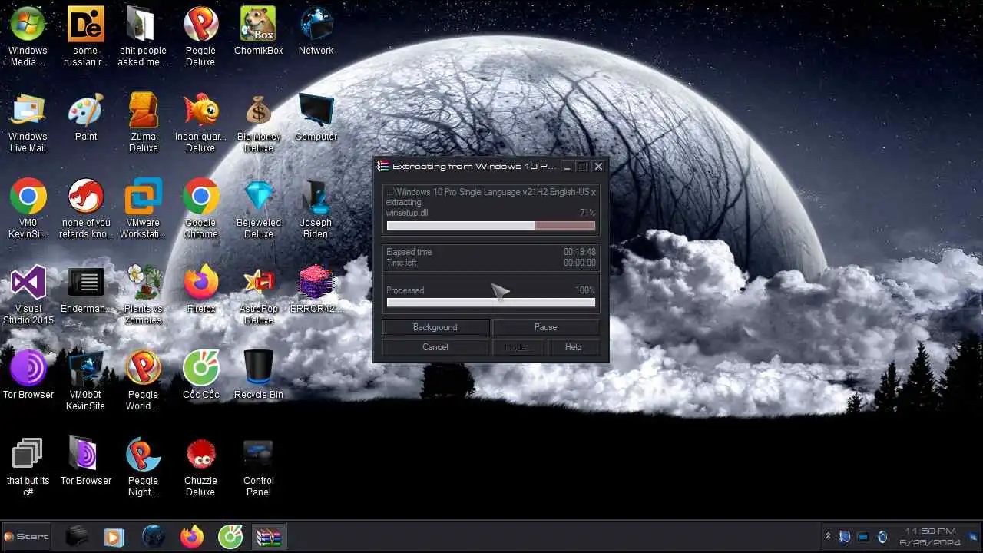
Task: Open Google Chrome desktop shortcut
Action: (200, 209)
